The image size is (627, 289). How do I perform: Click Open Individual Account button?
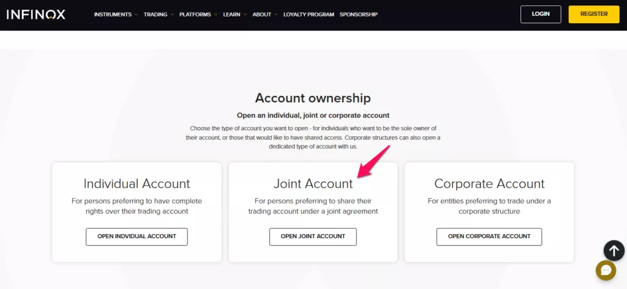pyautogui.click(x=137, y=236)
